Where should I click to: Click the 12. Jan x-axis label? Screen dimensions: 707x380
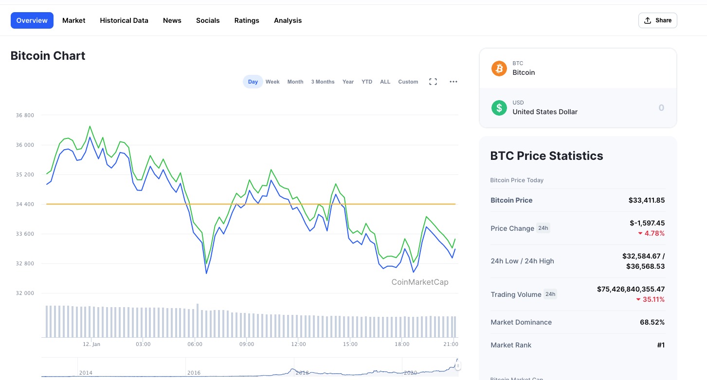tap(91, 344)
